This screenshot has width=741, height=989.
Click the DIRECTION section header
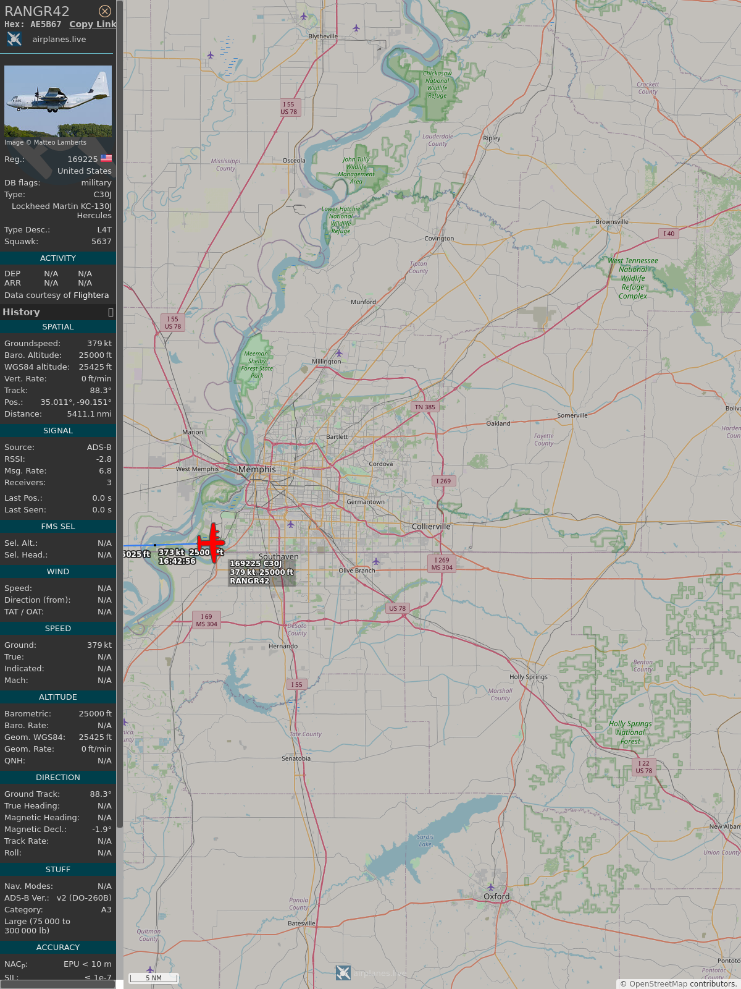point(58,778)
